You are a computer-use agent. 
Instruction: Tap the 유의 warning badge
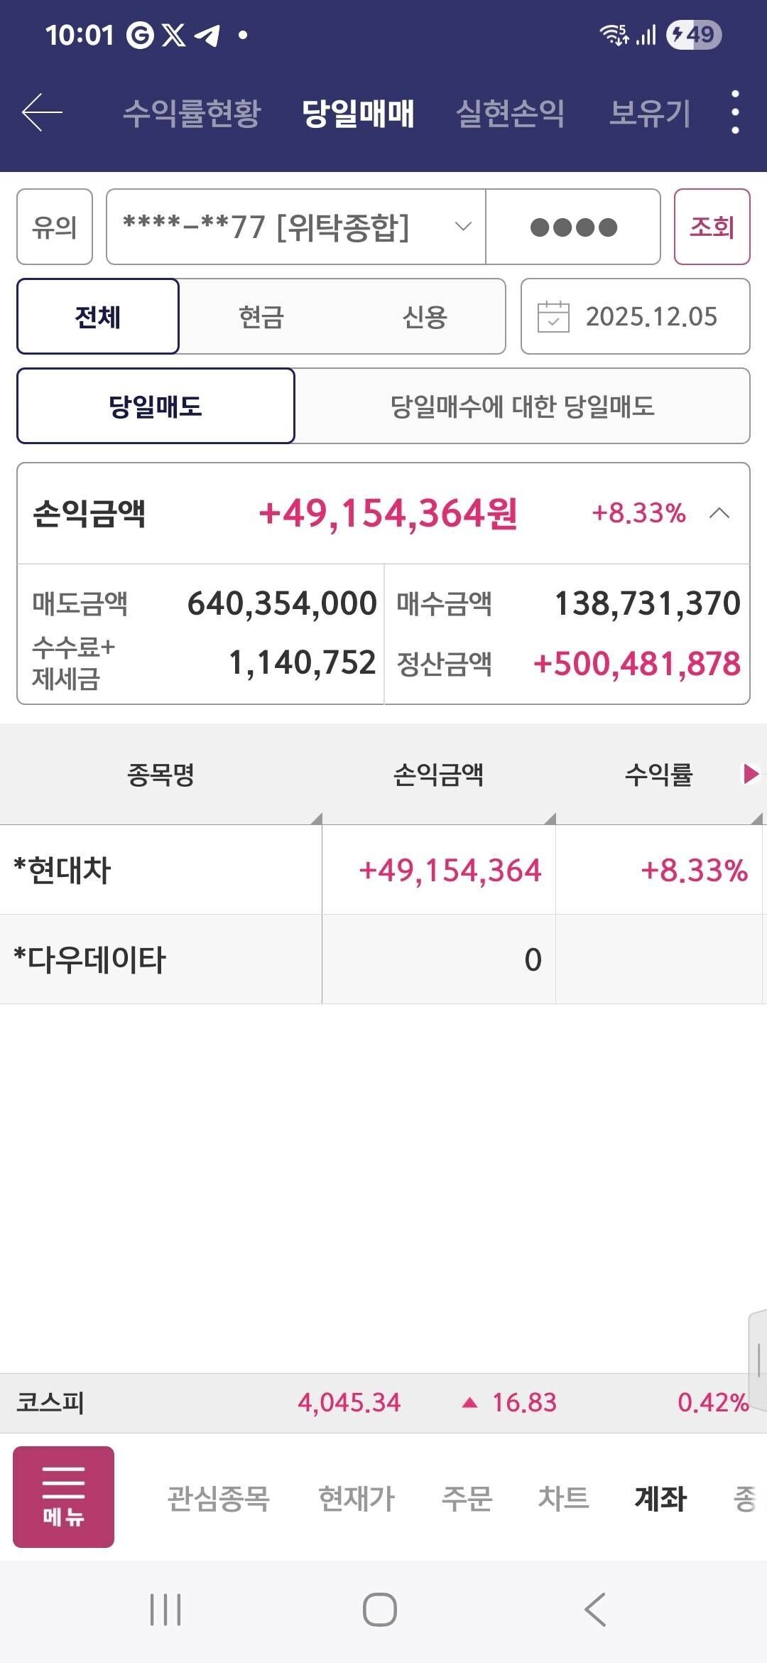54,227
